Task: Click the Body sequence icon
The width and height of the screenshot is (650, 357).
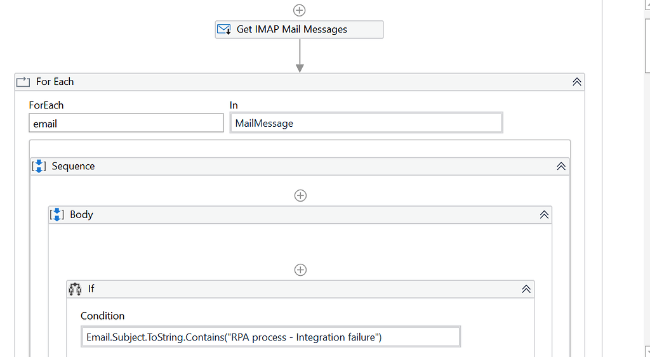Action: click(56, 214)
